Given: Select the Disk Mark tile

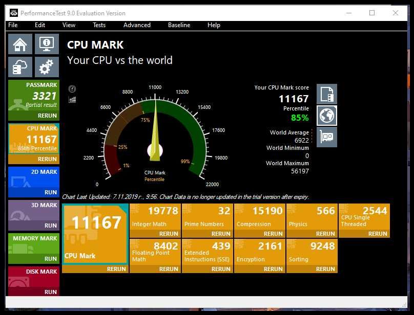Looking at the screenshot, I should coord(34,277).
